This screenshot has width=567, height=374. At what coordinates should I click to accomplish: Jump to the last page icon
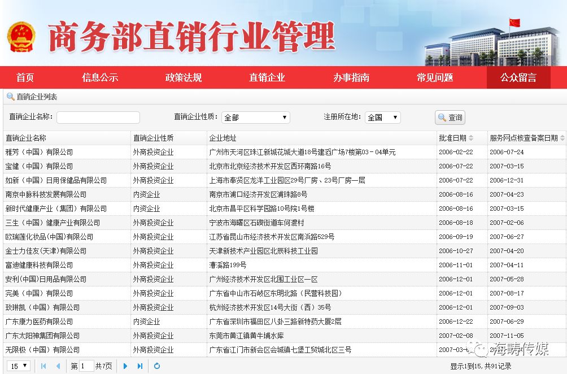coord(140,366)
